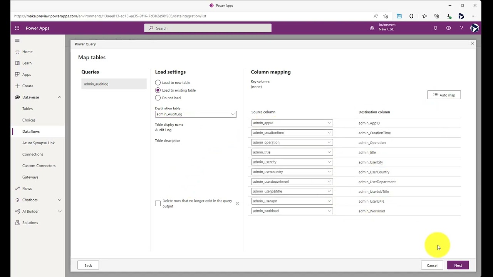Select Load to existing table option

158,90
